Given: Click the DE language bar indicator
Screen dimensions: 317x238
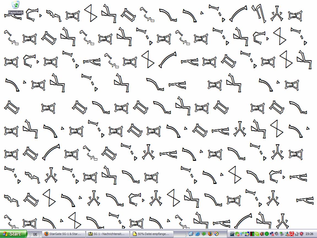Looking at the screenshot, I should tap(35, 234).
